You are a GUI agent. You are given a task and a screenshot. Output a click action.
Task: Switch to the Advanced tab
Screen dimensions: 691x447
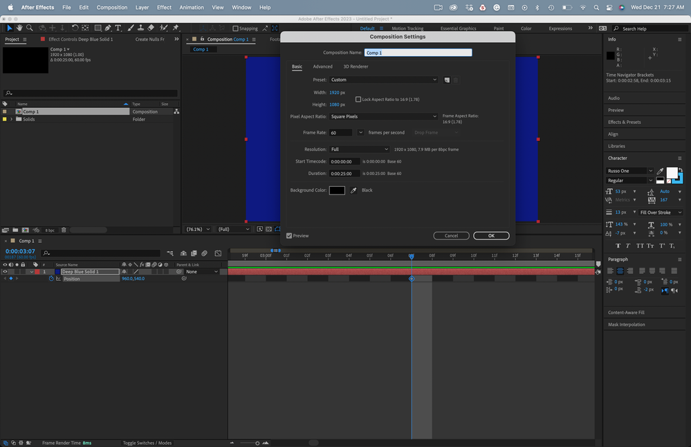(323, 66)
